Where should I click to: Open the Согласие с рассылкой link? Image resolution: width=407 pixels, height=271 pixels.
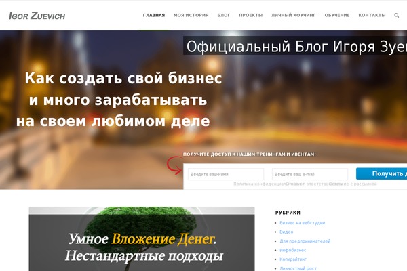coord(353,184)
